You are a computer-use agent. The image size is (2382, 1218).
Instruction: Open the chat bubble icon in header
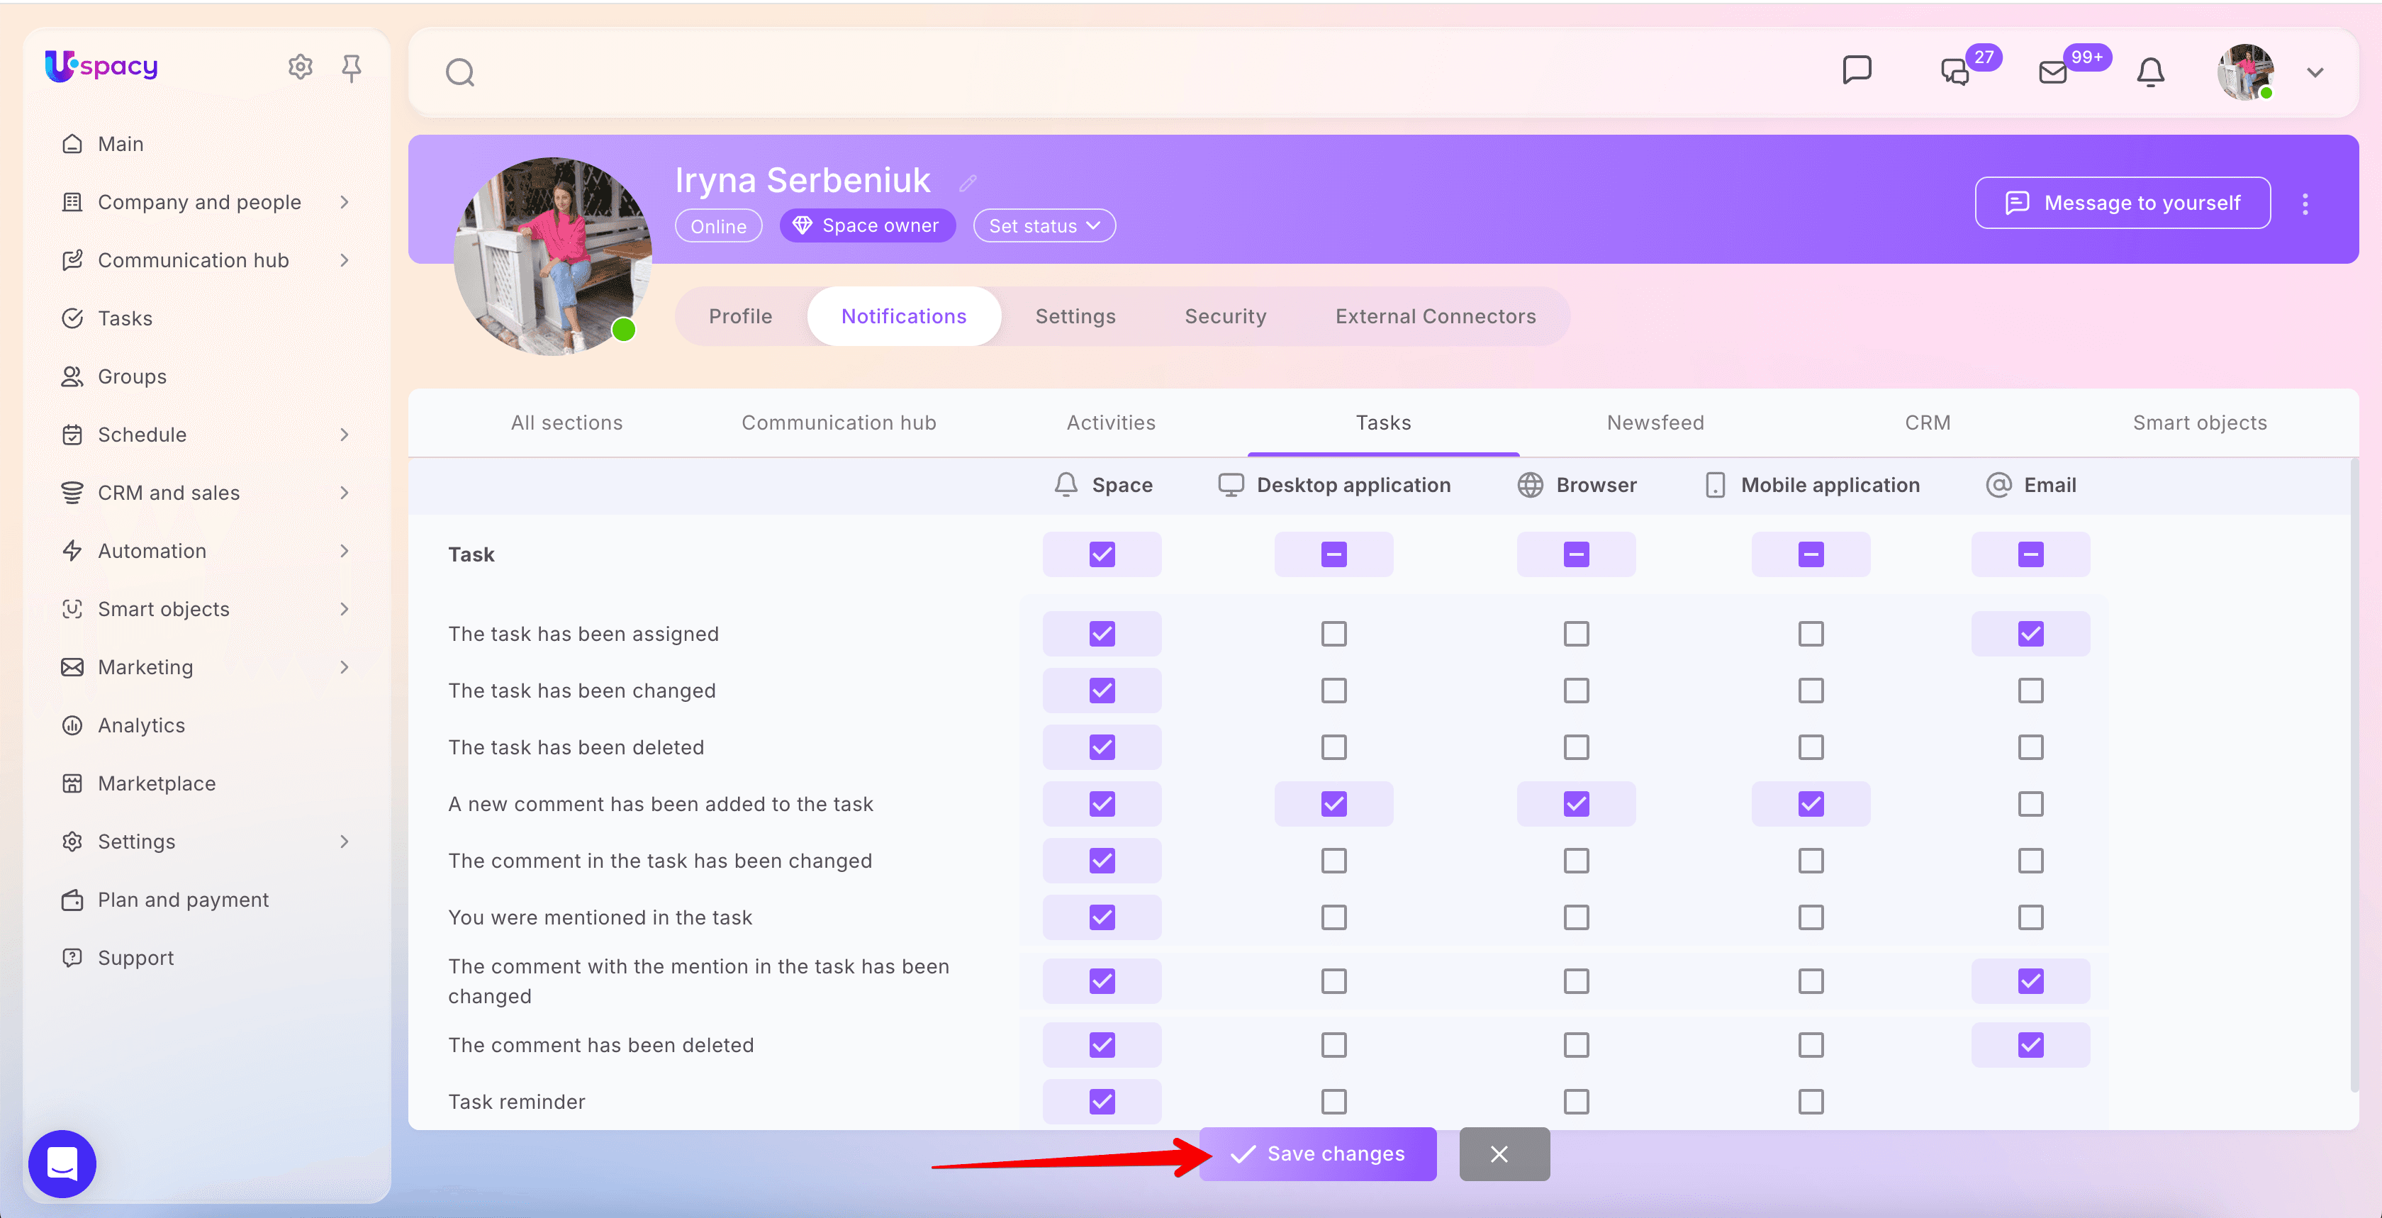tap(1857, 70)
